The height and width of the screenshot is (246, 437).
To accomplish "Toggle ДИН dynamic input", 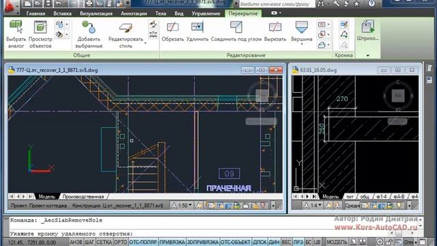I will pyautogui.click(x=274, y=242).
